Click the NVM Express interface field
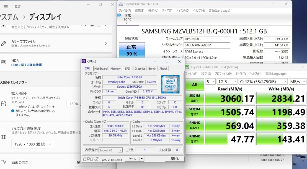 point(207,51)
